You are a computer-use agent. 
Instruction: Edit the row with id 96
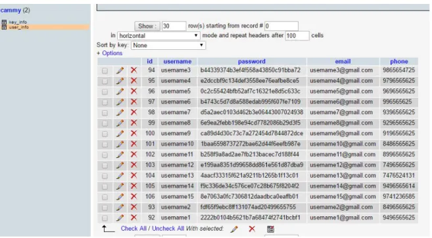(x=120, y=91)
